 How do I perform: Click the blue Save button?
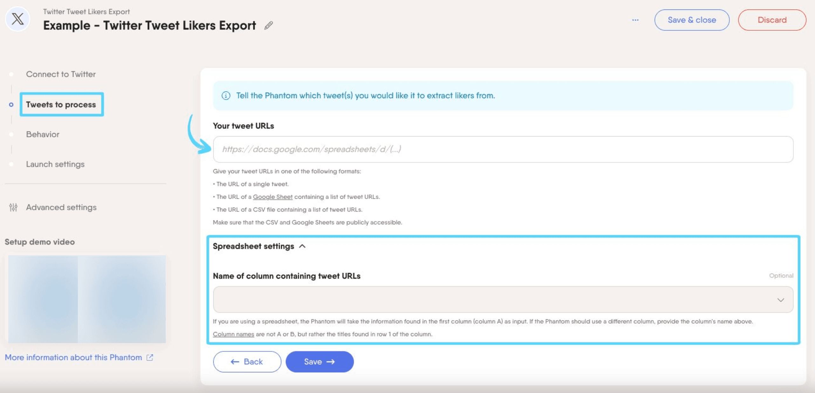click(x=319, y=362)
